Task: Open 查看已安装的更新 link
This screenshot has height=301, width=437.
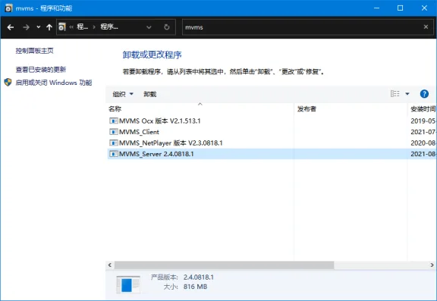Action: coord(41,69)
